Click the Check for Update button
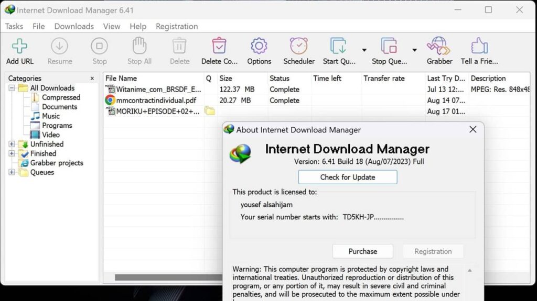Screen dimensions: 537x301 (x=348, y=177)
